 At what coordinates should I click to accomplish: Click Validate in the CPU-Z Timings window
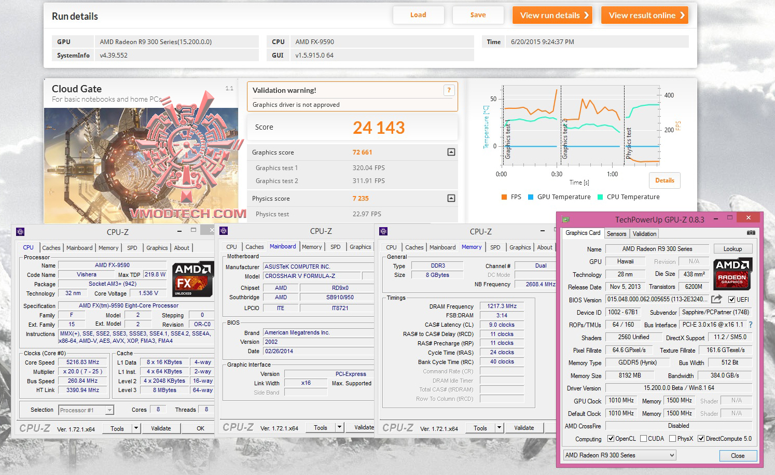pyautogui.click(x=524, y=428)
